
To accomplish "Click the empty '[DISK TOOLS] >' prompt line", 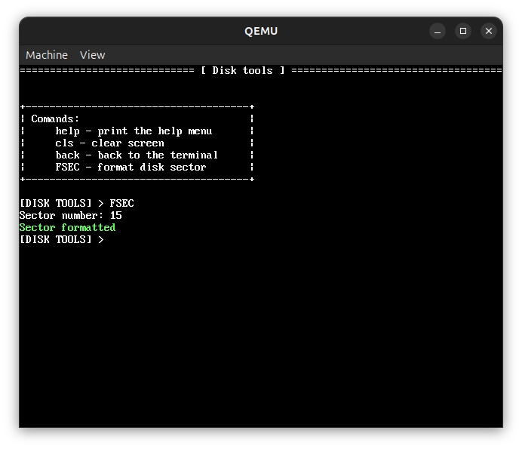I will click(x=62, y=239).
